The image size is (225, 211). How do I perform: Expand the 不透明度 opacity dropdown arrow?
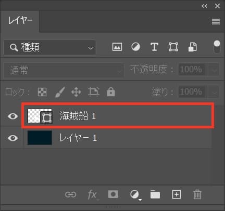pos(215,70)
